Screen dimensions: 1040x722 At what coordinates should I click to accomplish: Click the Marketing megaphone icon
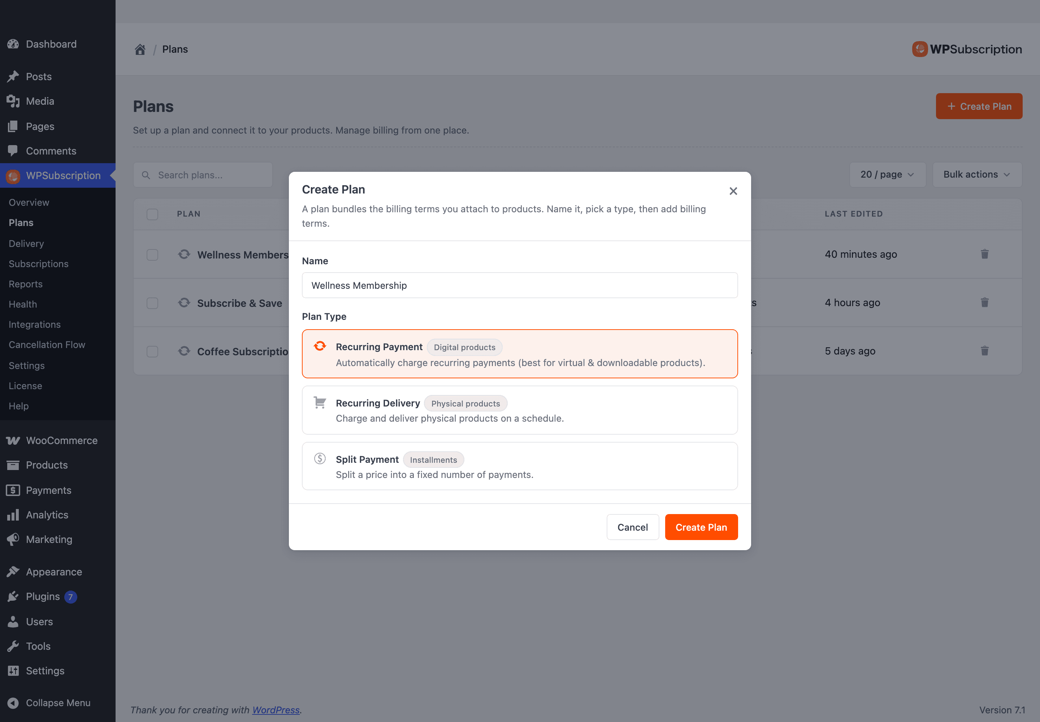click(13, 539)
